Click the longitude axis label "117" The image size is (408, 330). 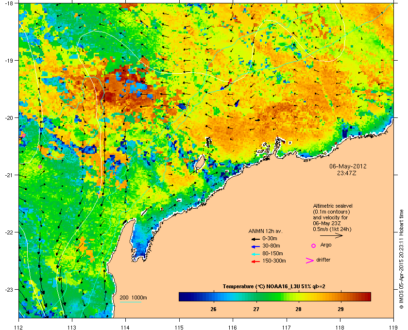pyautogui.click(x=287, y=327)
